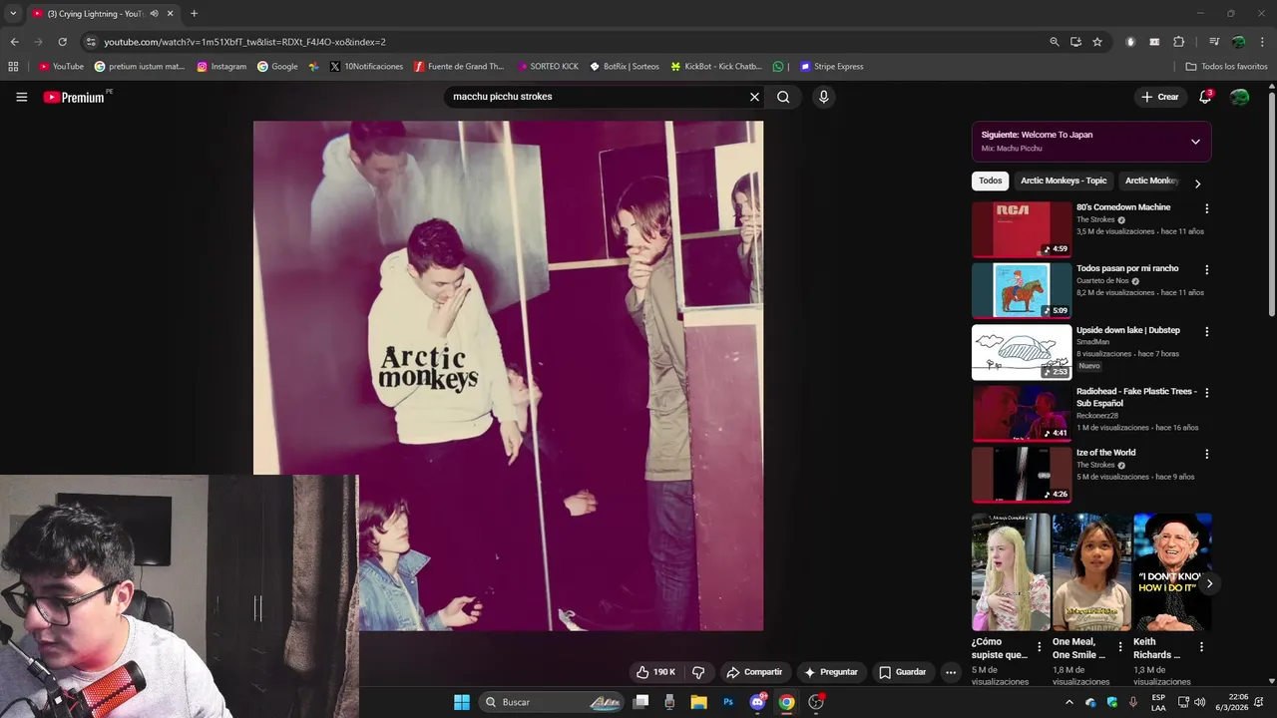Open Ize of the World video title
The image size is (1277, 718).
pyautogui.click(x=1105, y=452)
